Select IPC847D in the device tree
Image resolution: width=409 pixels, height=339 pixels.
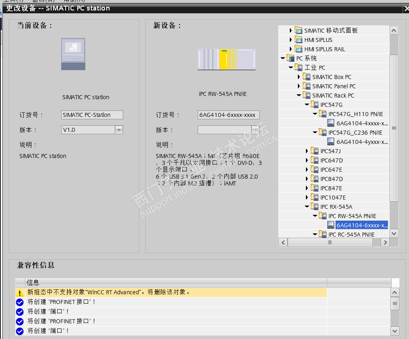[x=331, y=179]
